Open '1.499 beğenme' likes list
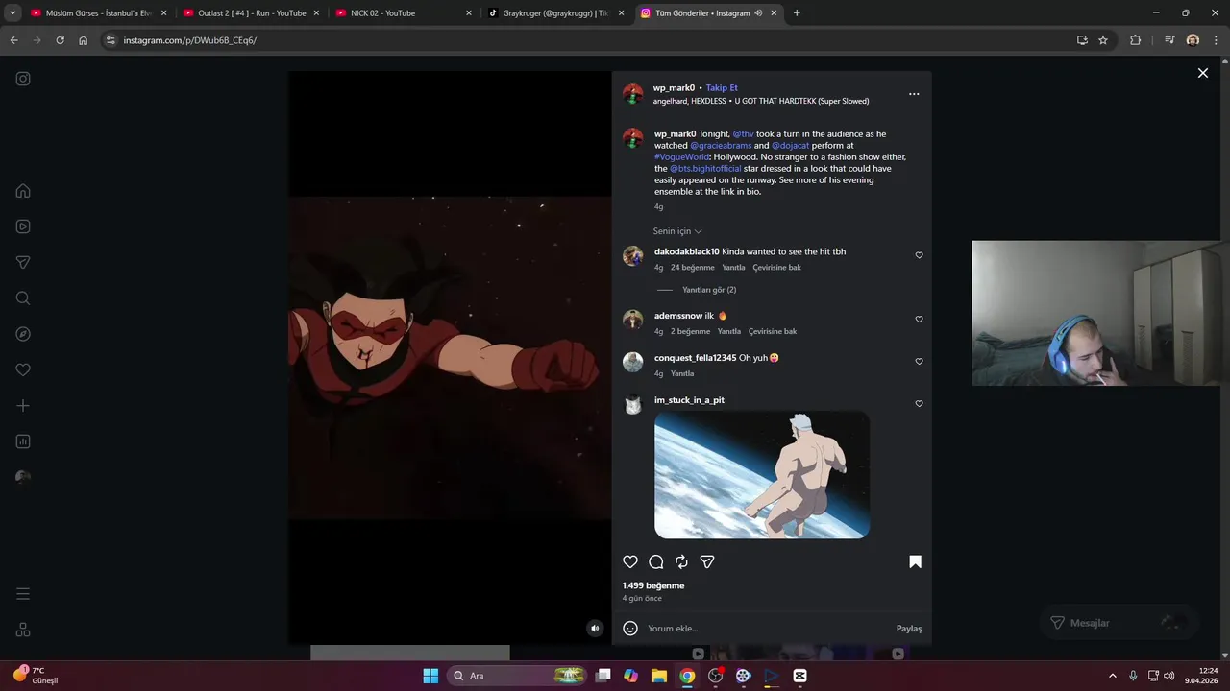 653,585
